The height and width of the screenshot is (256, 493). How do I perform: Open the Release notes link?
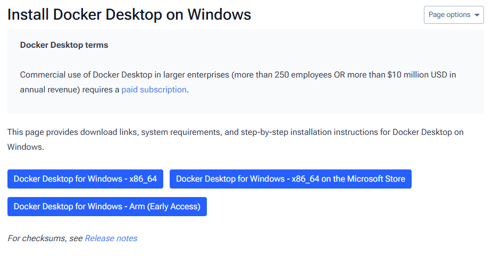pos(111,238)
